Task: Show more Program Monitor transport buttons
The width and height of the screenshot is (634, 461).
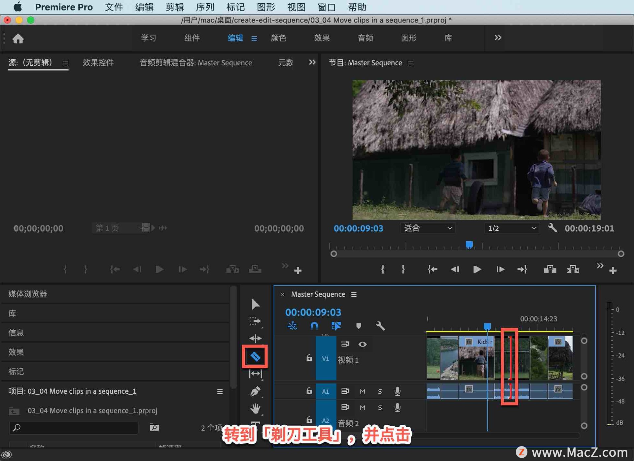Action: [x=600, y=266]
